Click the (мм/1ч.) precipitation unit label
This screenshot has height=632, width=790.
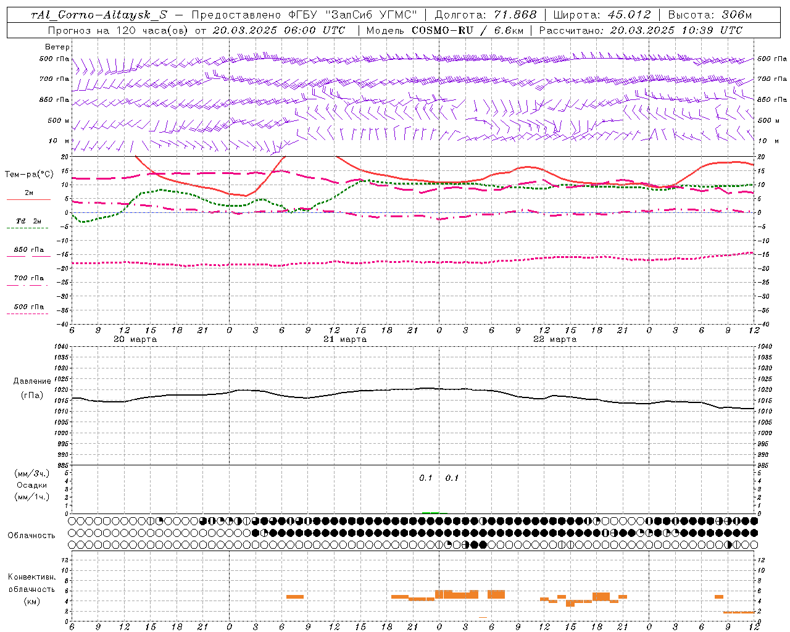coord(32,497)
